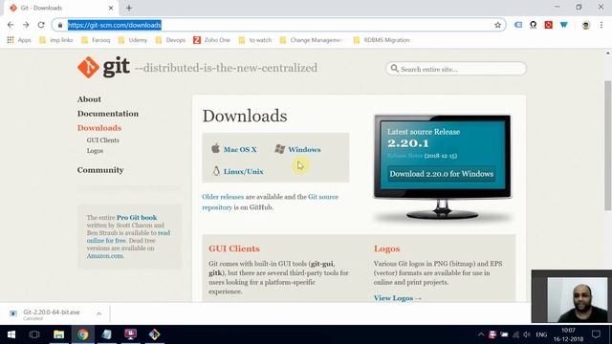Reload the page with the refresh icon
The width and height of the screenshot is (612, 344).
click(x=41, y=25)
